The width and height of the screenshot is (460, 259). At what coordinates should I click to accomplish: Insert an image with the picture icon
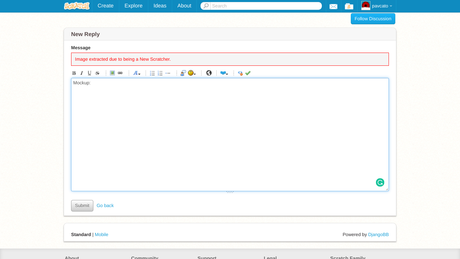pyautogui.click(x=112, y=73)
